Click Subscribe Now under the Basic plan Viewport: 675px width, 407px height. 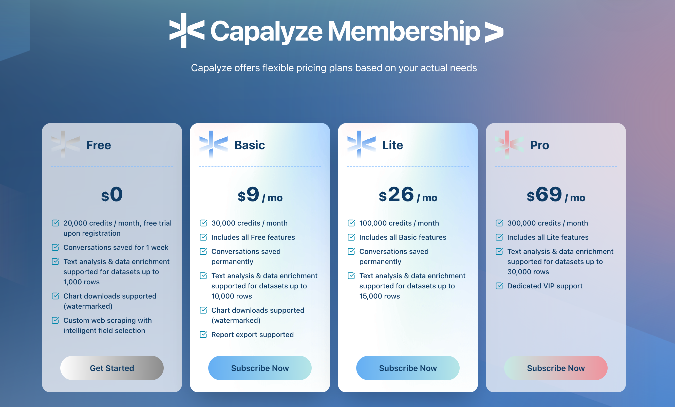point(260,368)
